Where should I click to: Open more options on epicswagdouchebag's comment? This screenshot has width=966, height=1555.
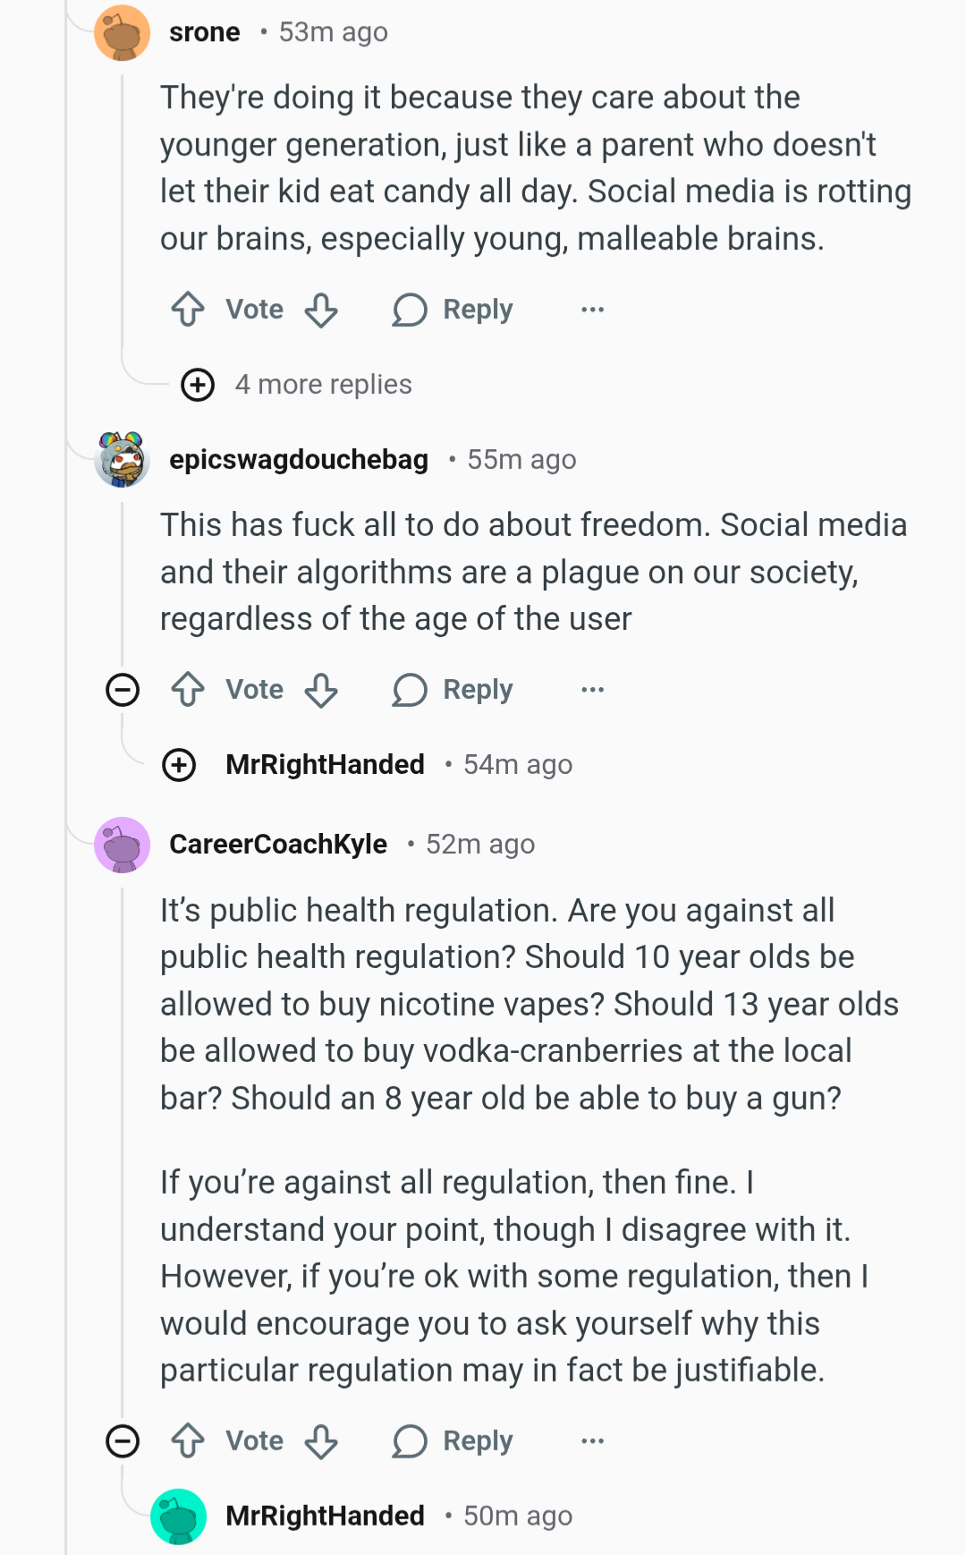pyautogui.click(x=592, y=690)
